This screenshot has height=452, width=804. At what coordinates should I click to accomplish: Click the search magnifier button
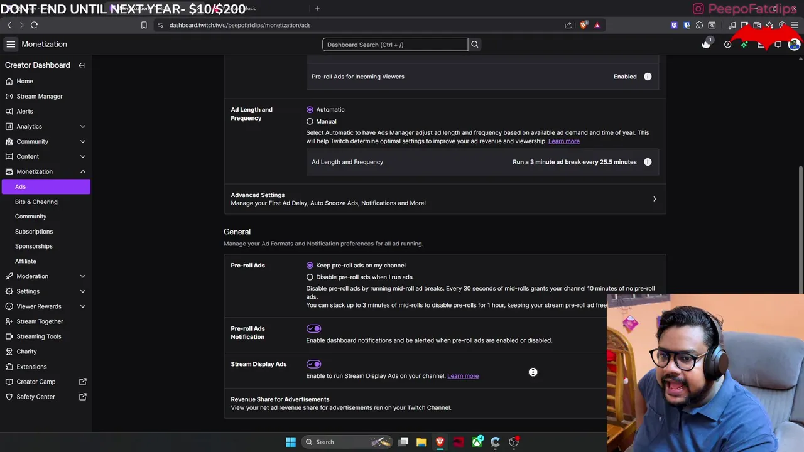475,44
